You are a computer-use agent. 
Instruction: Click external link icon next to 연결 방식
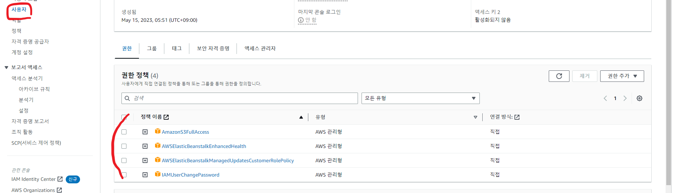pos(517,117)
